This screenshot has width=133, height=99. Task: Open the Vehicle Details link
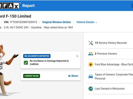[85, 22]
